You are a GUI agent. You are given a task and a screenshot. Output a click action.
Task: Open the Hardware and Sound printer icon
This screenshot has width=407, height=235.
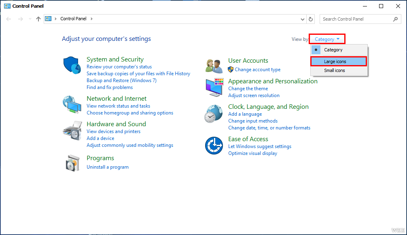pos(72,131)
